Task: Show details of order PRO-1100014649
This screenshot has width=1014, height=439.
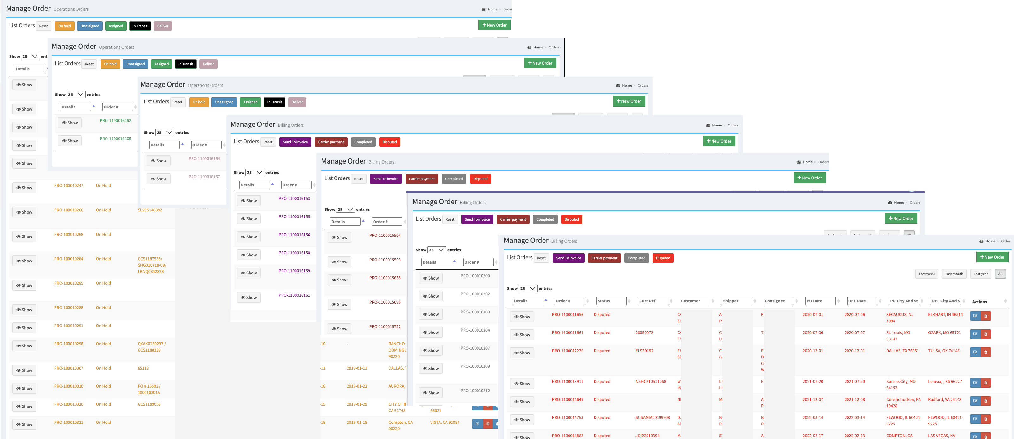Action: click(x=522, y=402)
